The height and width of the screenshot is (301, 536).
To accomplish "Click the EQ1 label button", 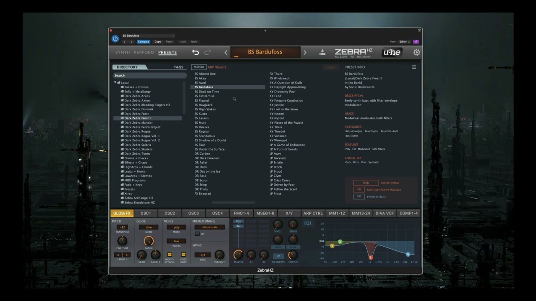I will coord(308,223).
